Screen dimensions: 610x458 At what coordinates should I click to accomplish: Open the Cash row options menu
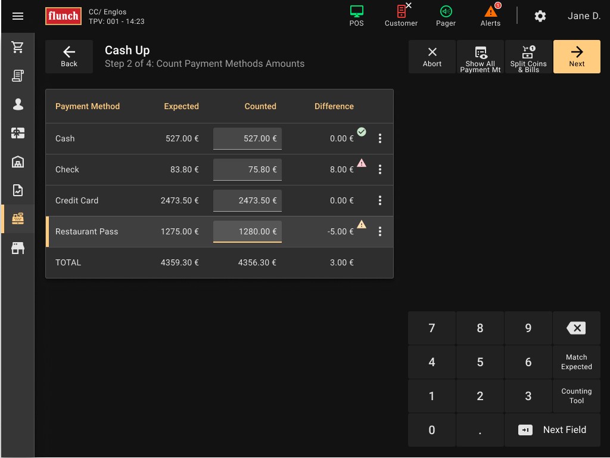tap(380, 138)
